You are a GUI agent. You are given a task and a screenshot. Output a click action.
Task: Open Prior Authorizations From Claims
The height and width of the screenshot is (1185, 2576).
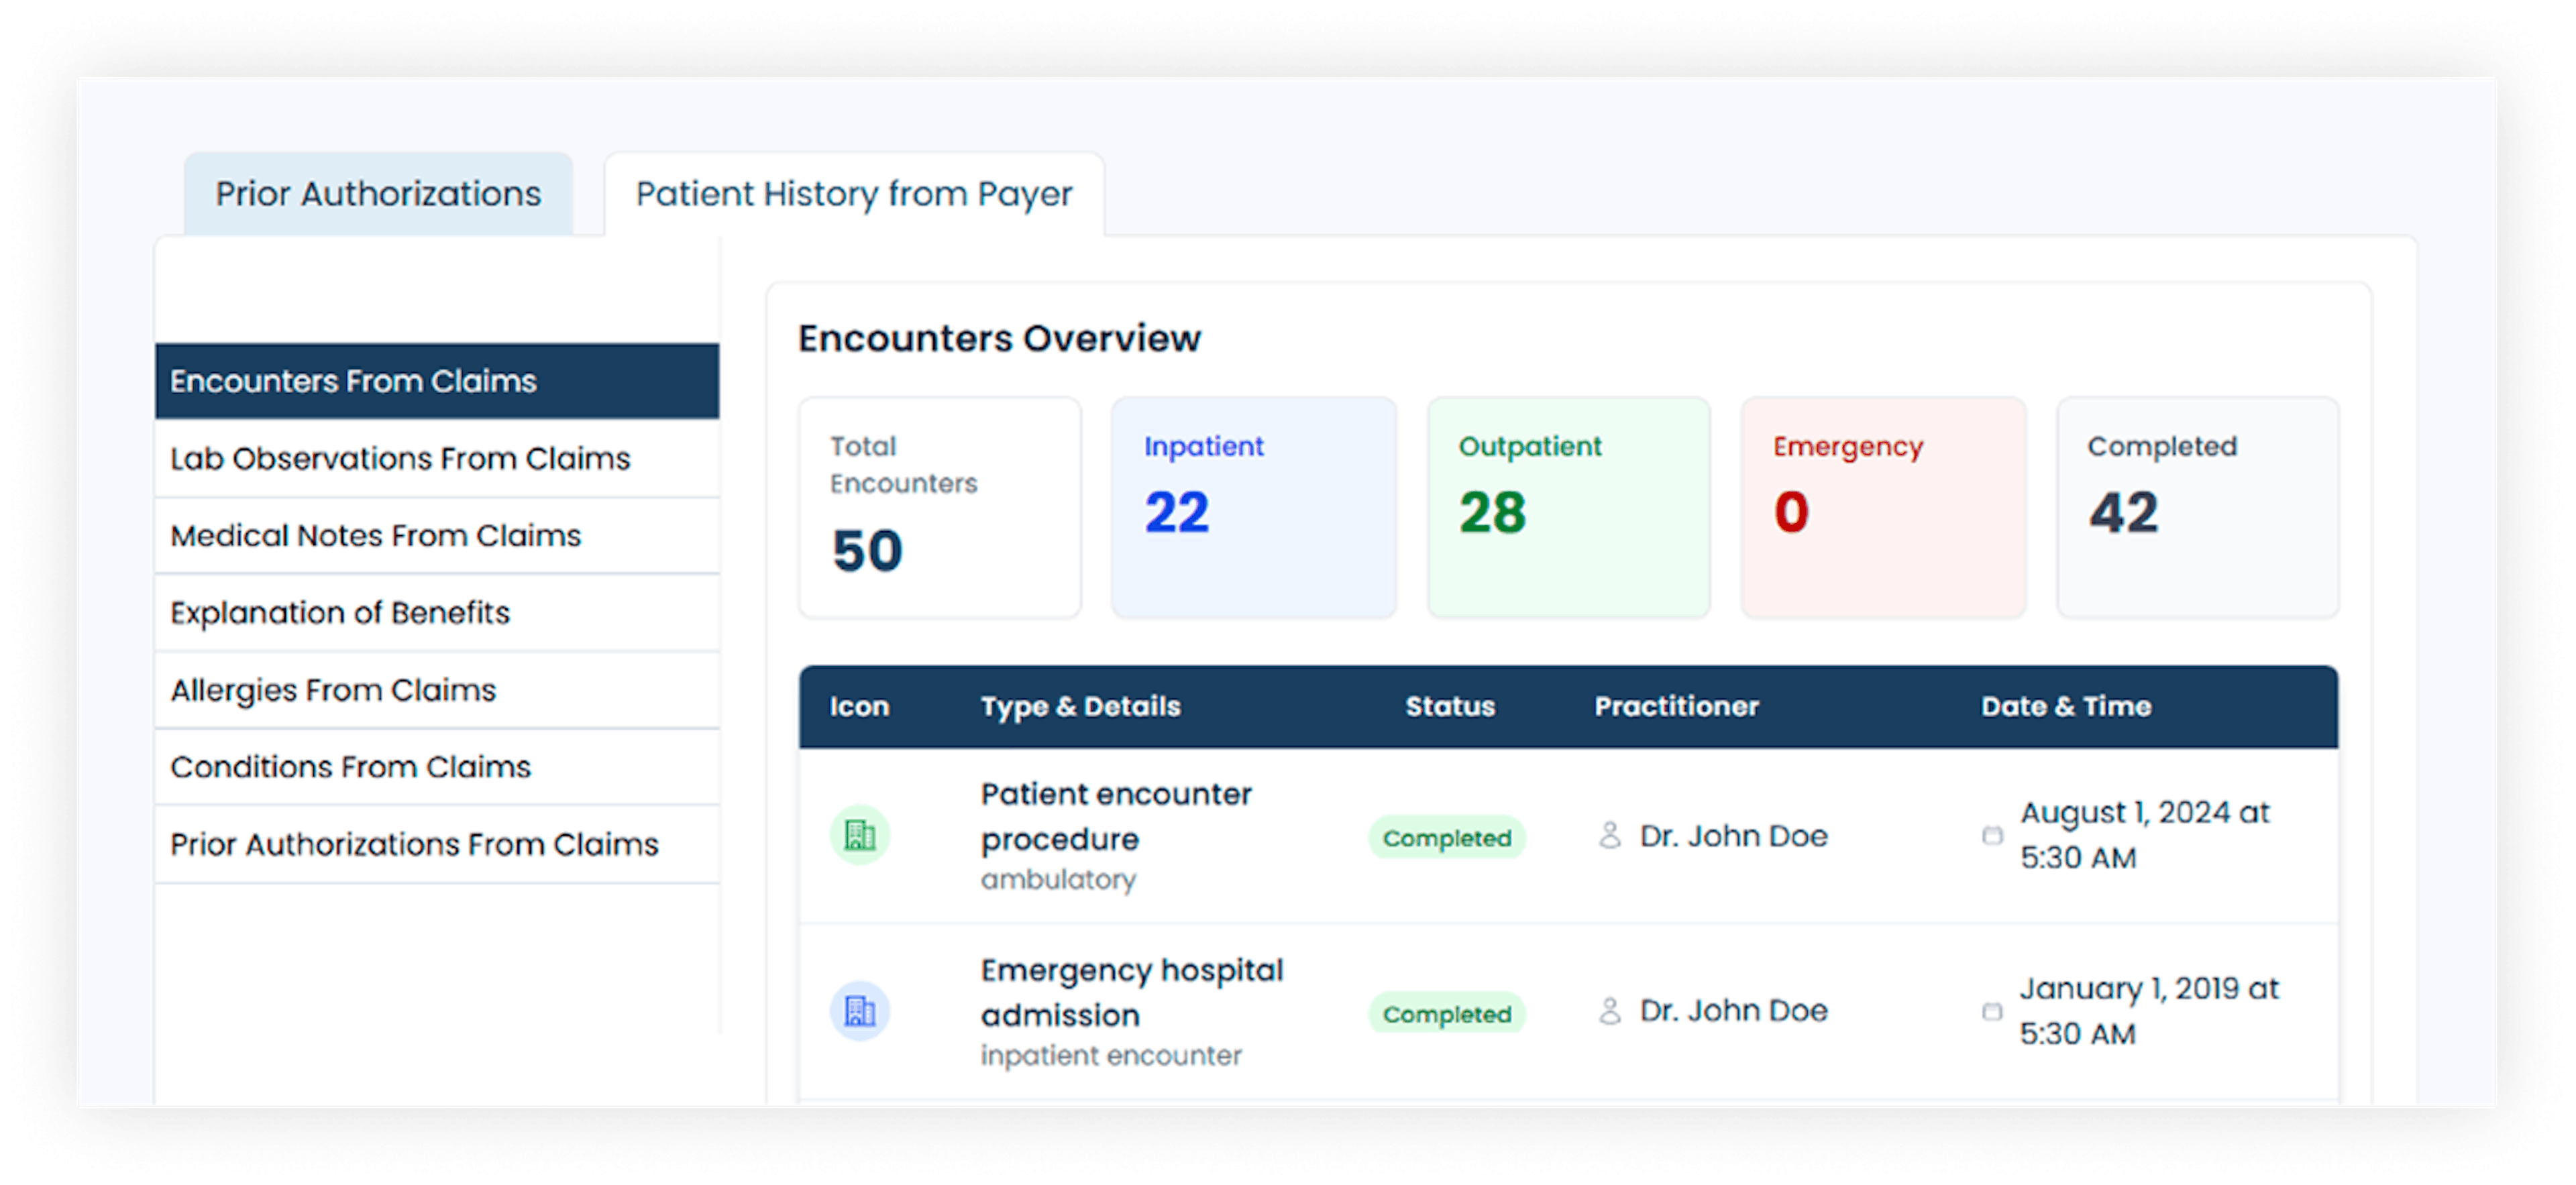pyautogui.click(x=437, y=844)
